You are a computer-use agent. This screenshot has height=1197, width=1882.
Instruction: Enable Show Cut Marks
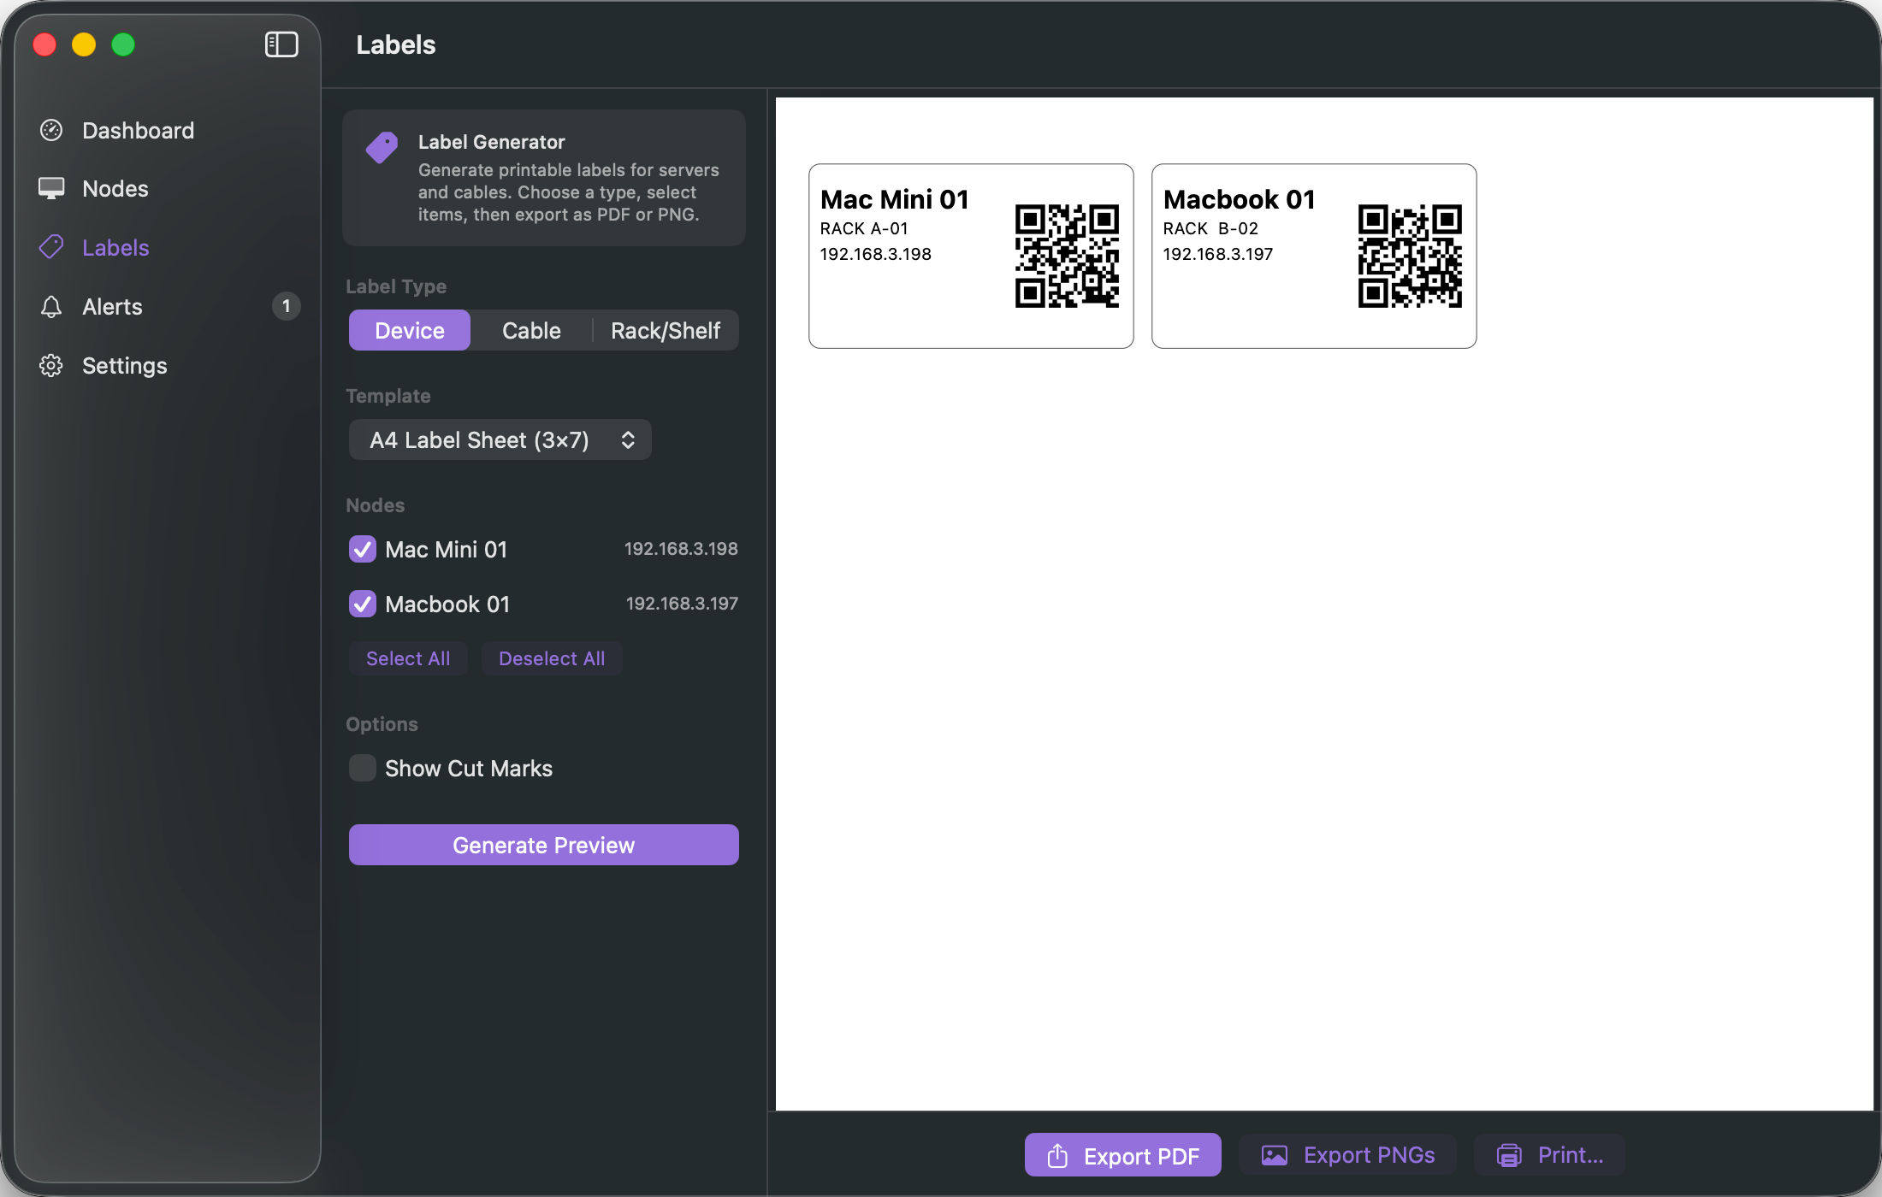click(x=362, y=768)
